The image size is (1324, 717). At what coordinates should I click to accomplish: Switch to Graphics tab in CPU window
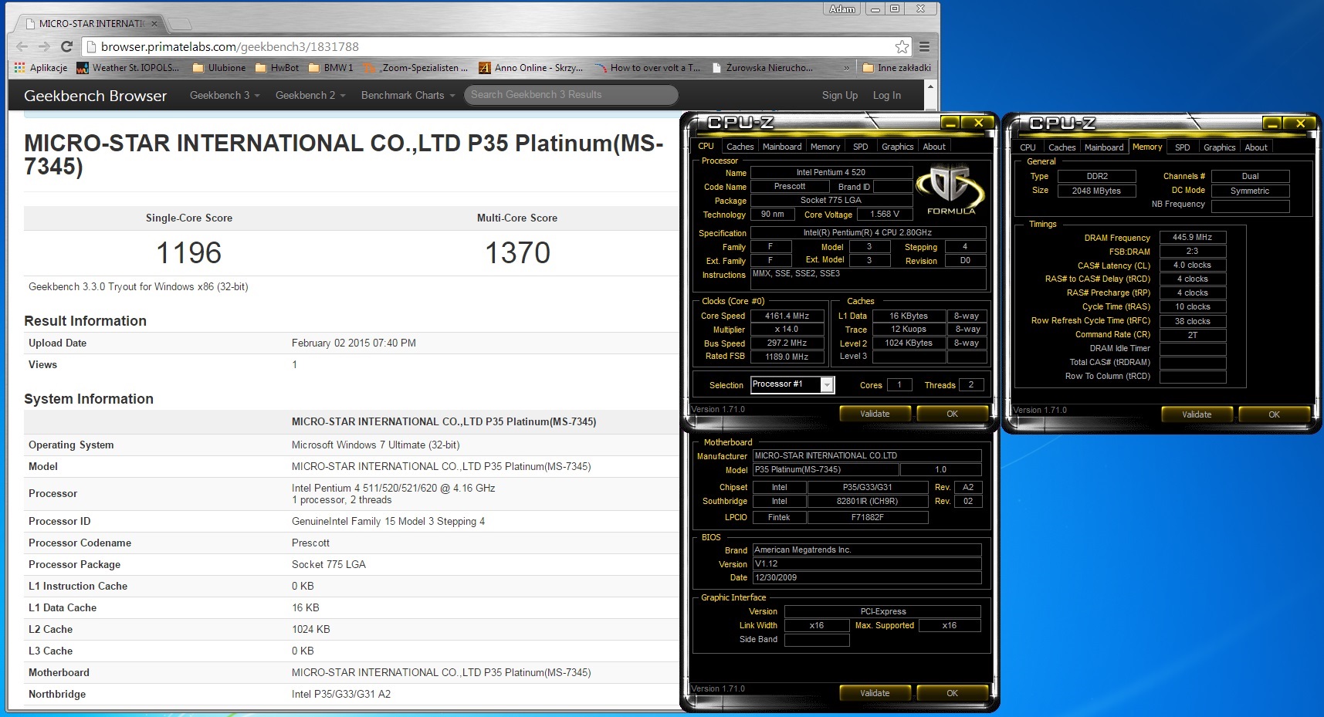tap(897, 147)
